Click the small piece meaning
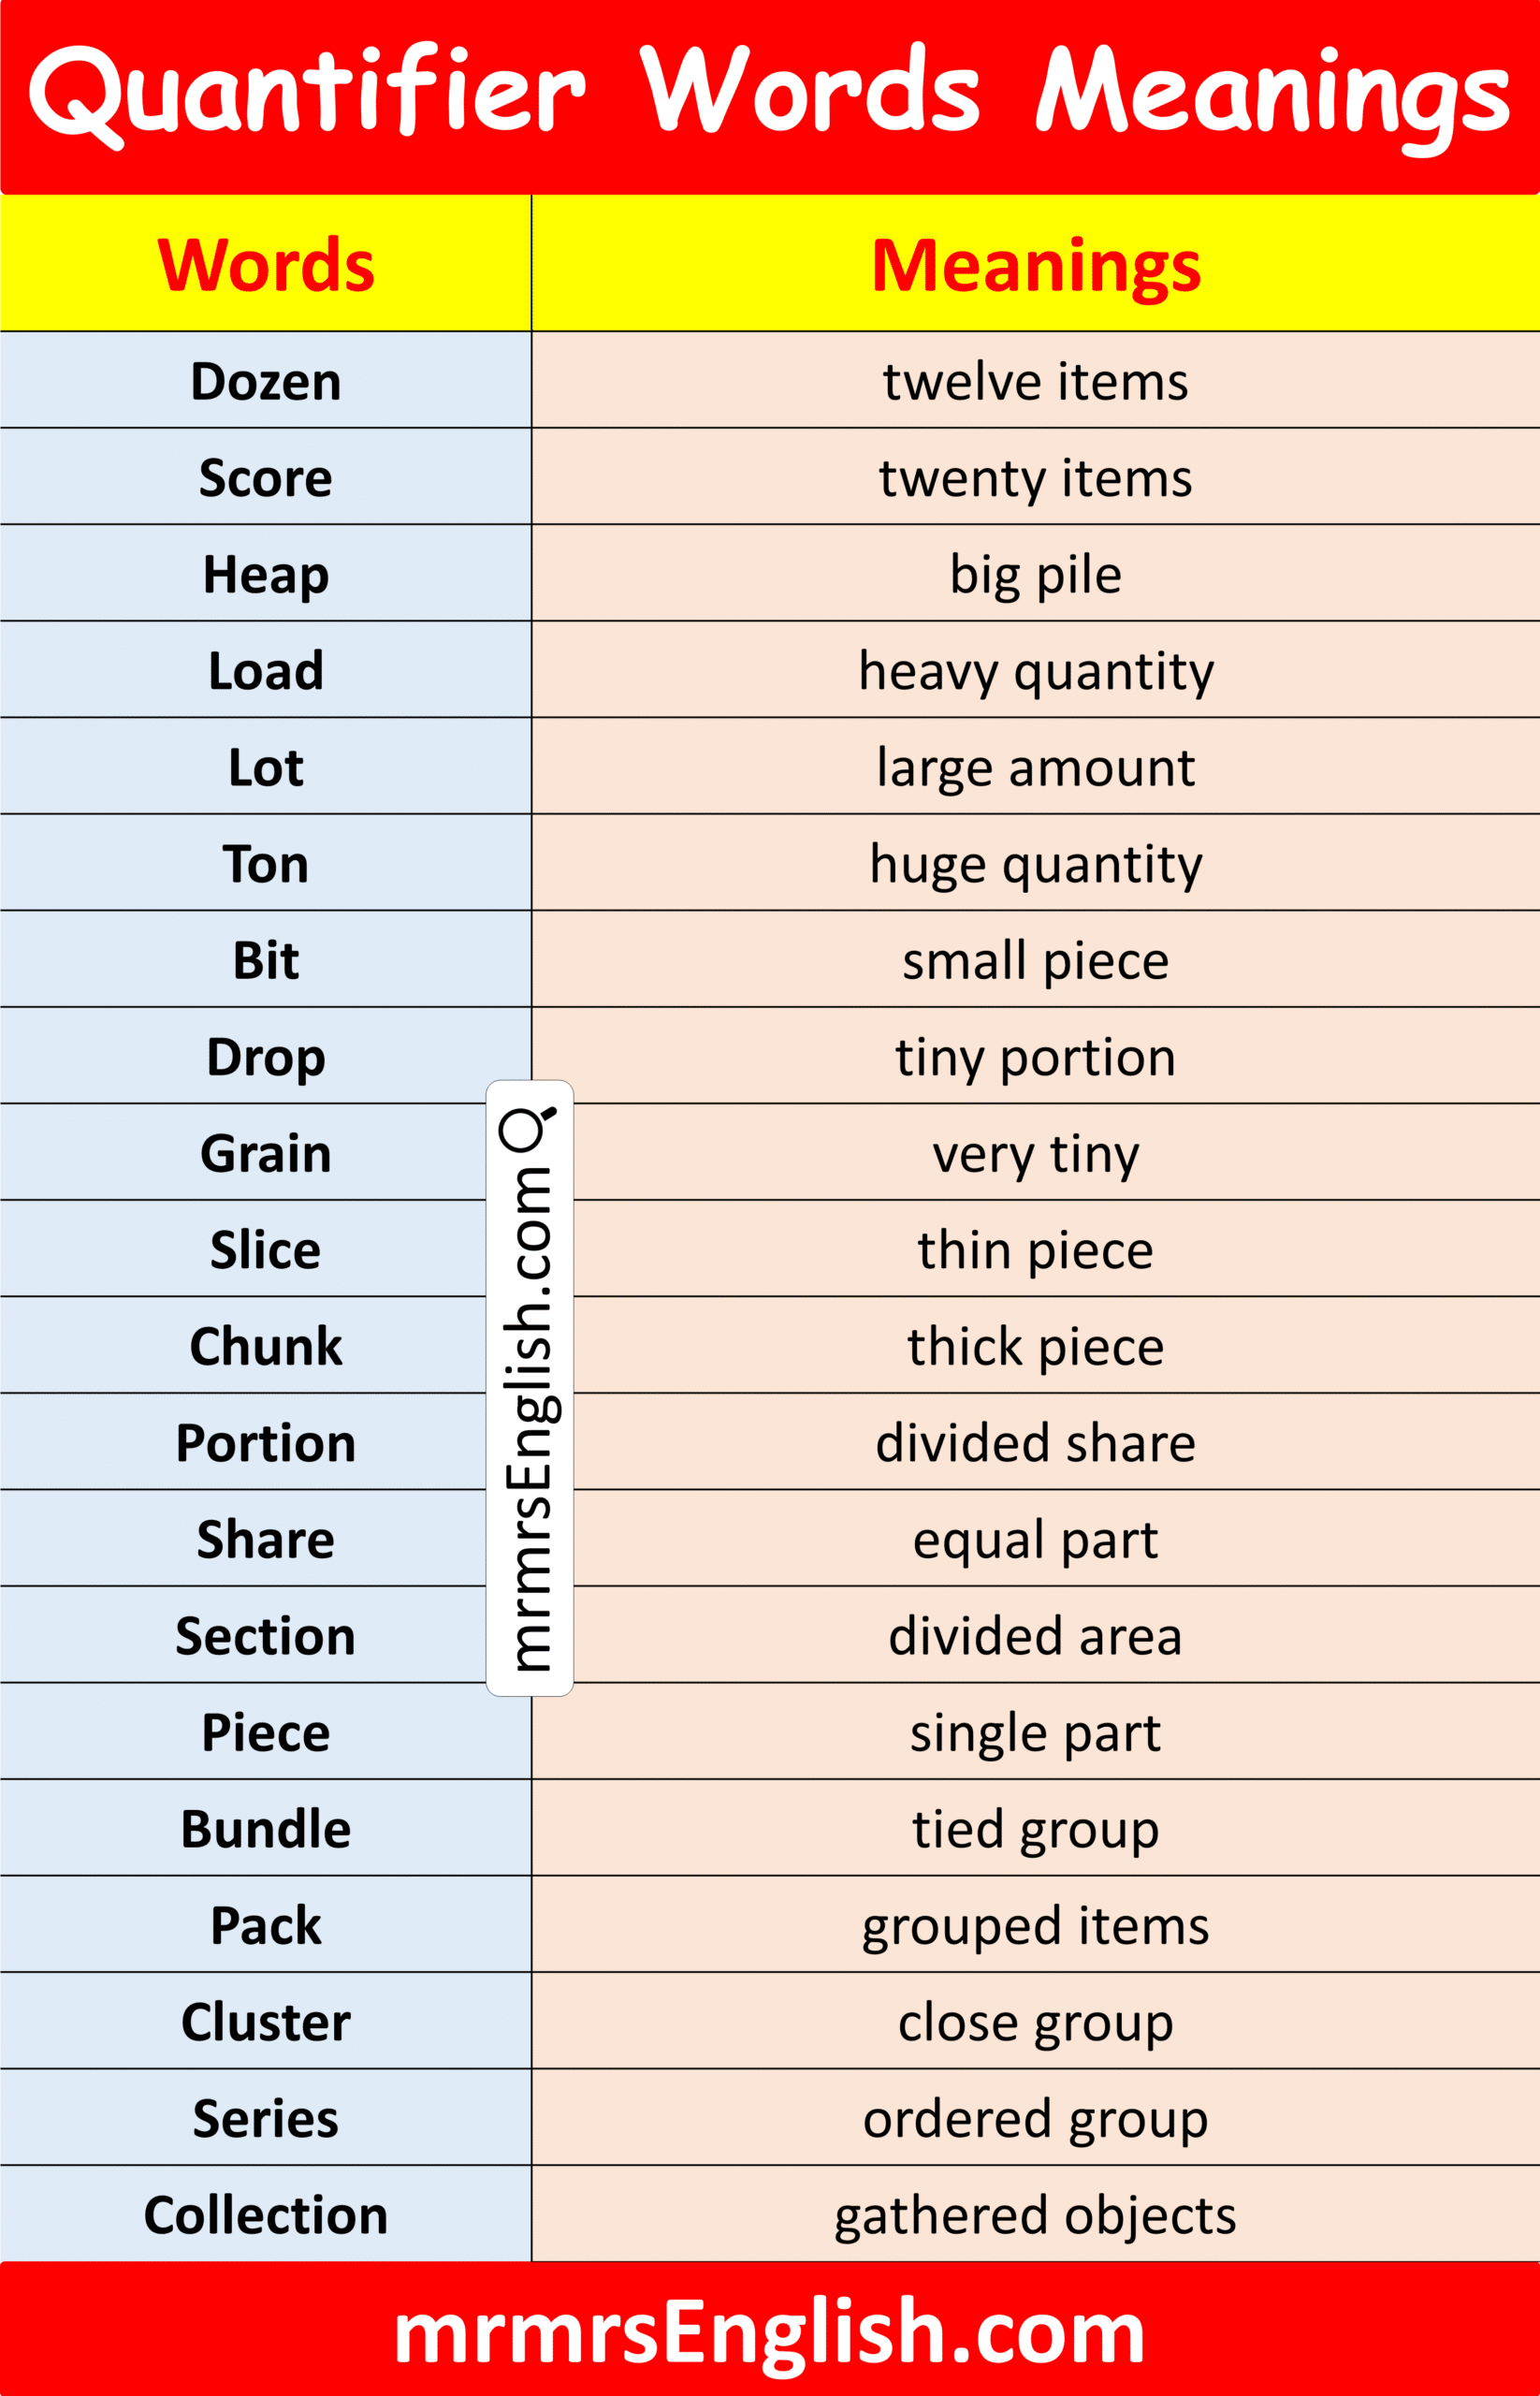The image size is (1540, 2396). 1035,960
